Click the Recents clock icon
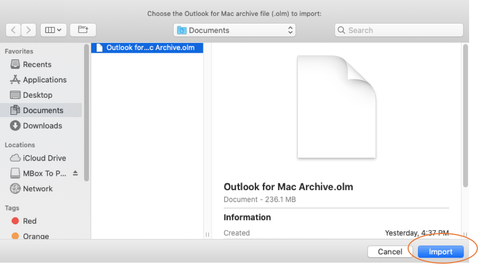The image size is (479, 267). (15, 64)
